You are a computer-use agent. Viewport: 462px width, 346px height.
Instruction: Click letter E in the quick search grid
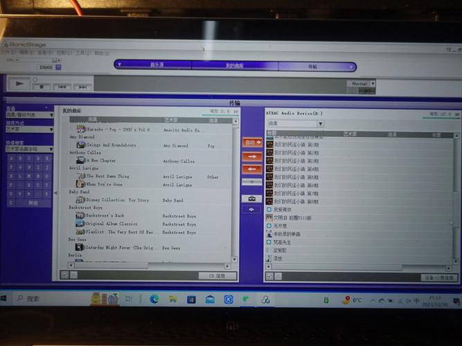[47, 158]
